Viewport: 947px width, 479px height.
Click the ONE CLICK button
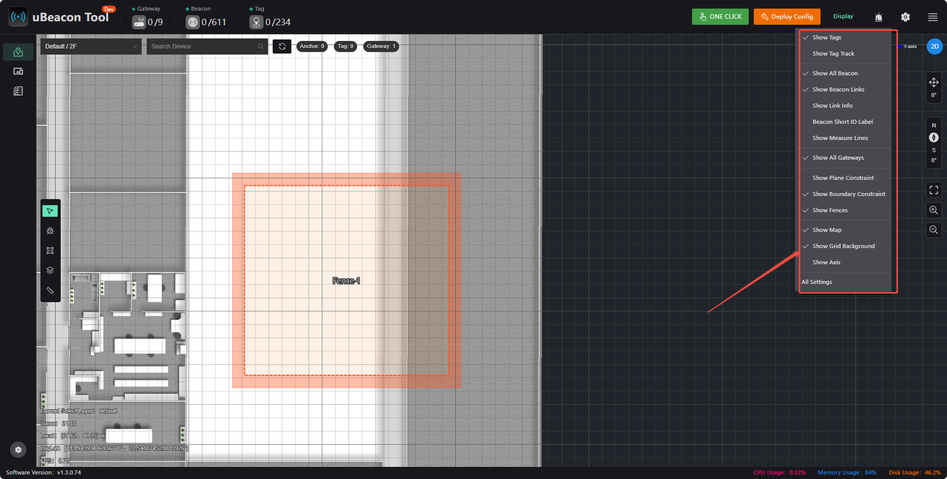point(720,17)
